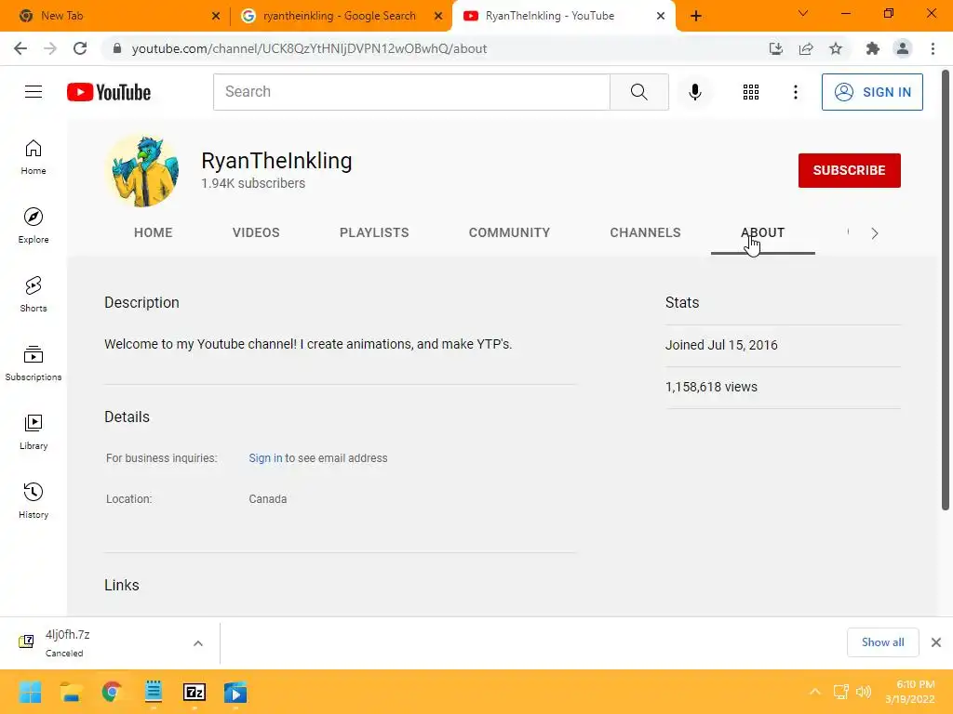Switch to the VIDEOS tab
Image resolution: width=953 pixels, height=714 pixels.
point(256,232)
